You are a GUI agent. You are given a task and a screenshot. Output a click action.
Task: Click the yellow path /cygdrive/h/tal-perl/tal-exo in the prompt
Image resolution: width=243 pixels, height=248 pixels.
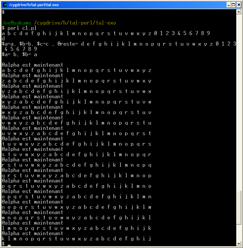point(75,23)
